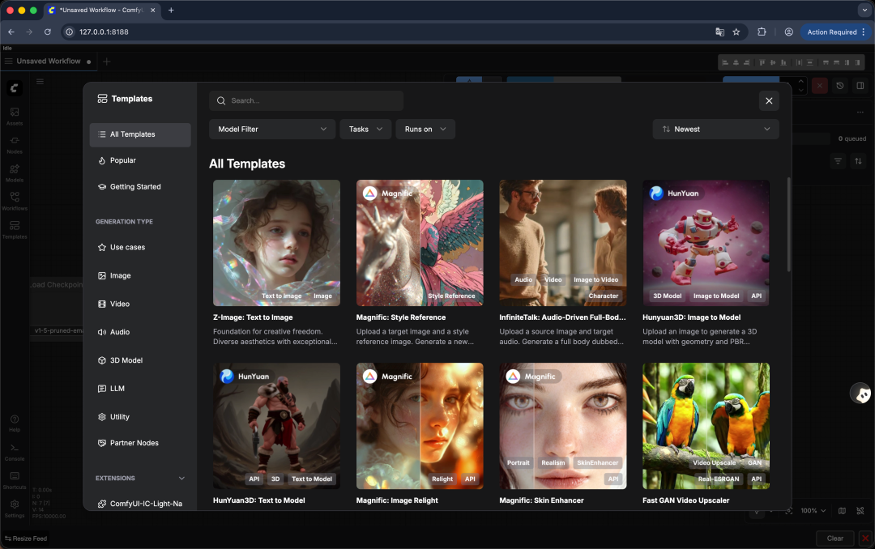
Task: Open the 100% zoom dropdown
Action: [x=813, y=510]
